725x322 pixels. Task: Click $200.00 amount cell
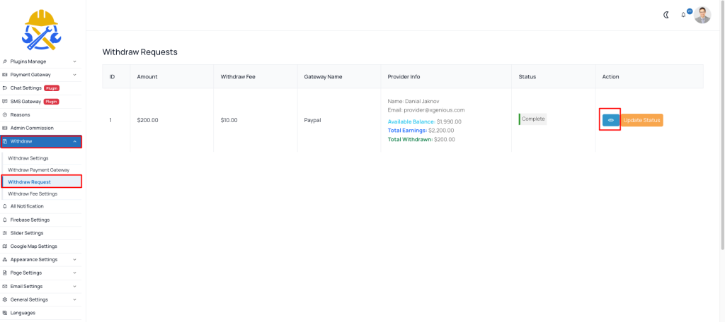147,120
